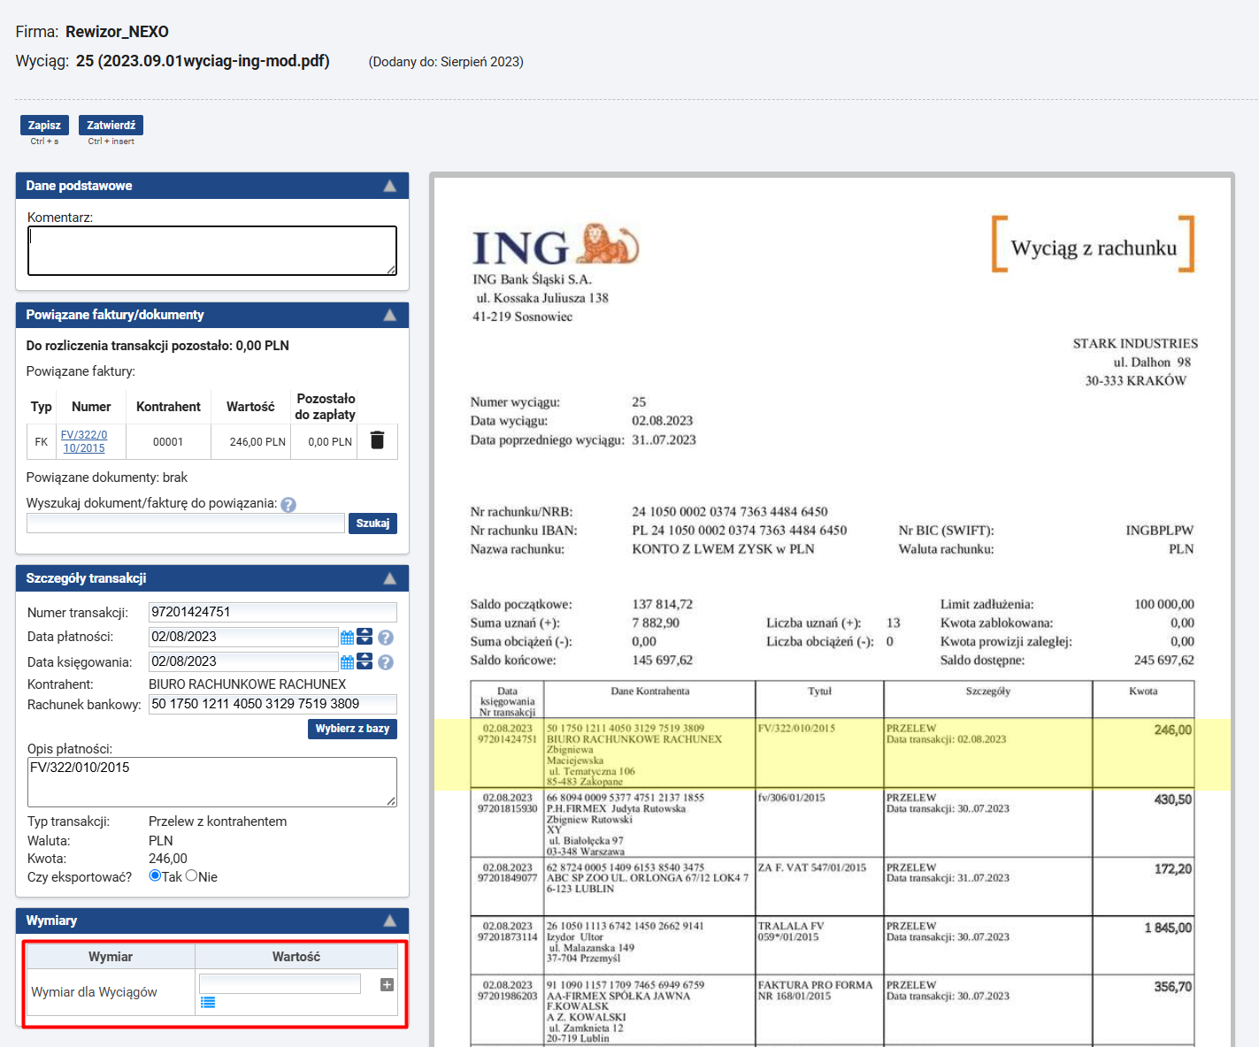Click Dodany do: Sierpień 2023 text
This screenshot has width=1259, height=1047.
pos(446,62)
